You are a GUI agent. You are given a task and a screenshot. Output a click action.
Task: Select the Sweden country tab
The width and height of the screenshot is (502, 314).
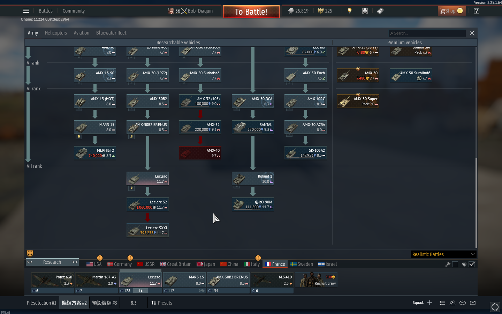302,264
